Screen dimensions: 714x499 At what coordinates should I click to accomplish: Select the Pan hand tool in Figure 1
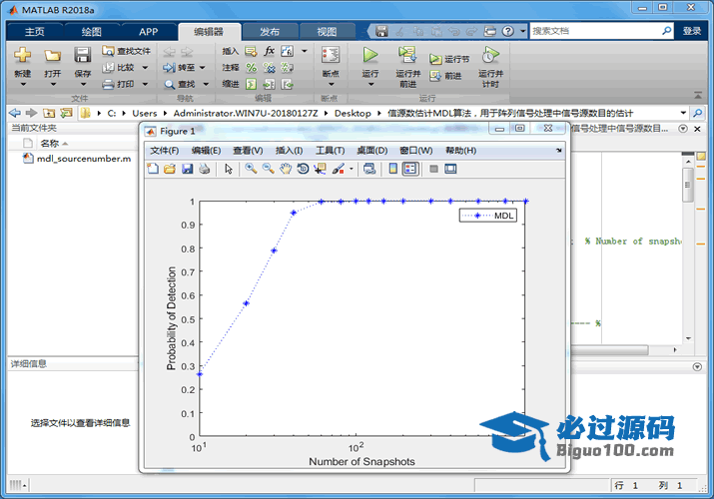[x=285, y=169]
